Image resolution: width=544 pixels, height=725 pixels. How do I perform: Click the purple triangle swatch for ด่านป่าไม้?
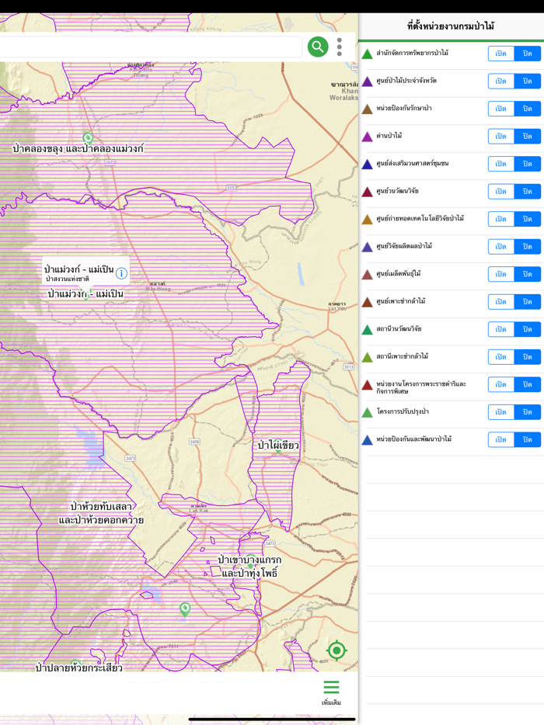tap(368, 137)
